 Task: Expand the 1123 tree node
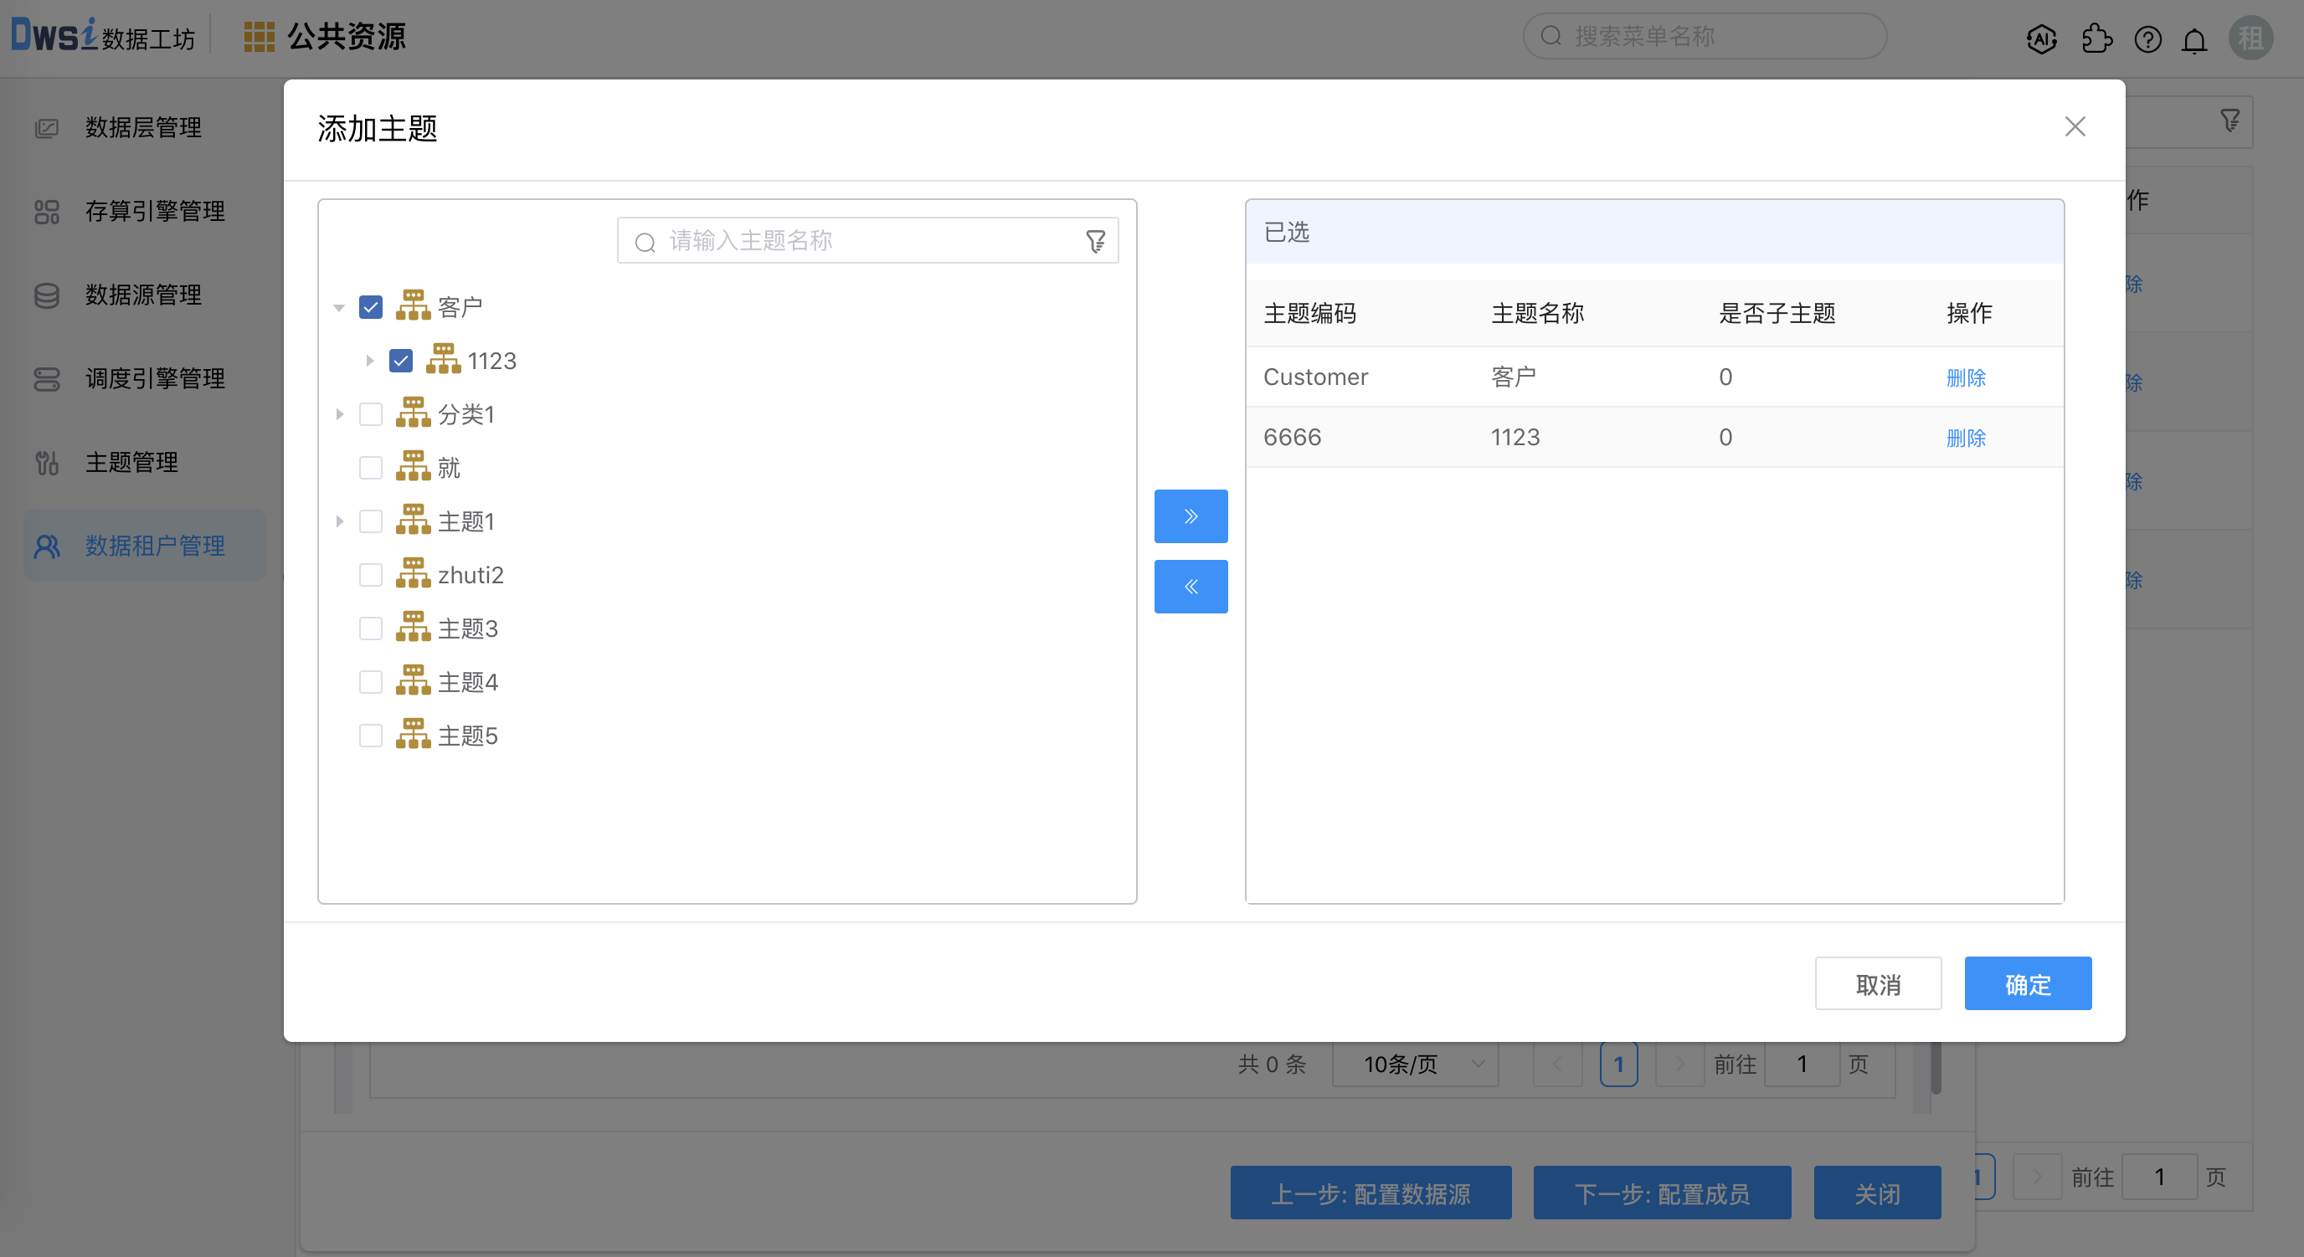point(369,362)
